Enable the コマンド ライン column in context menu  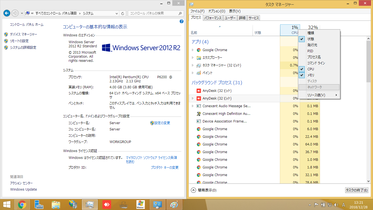[319, 63]
